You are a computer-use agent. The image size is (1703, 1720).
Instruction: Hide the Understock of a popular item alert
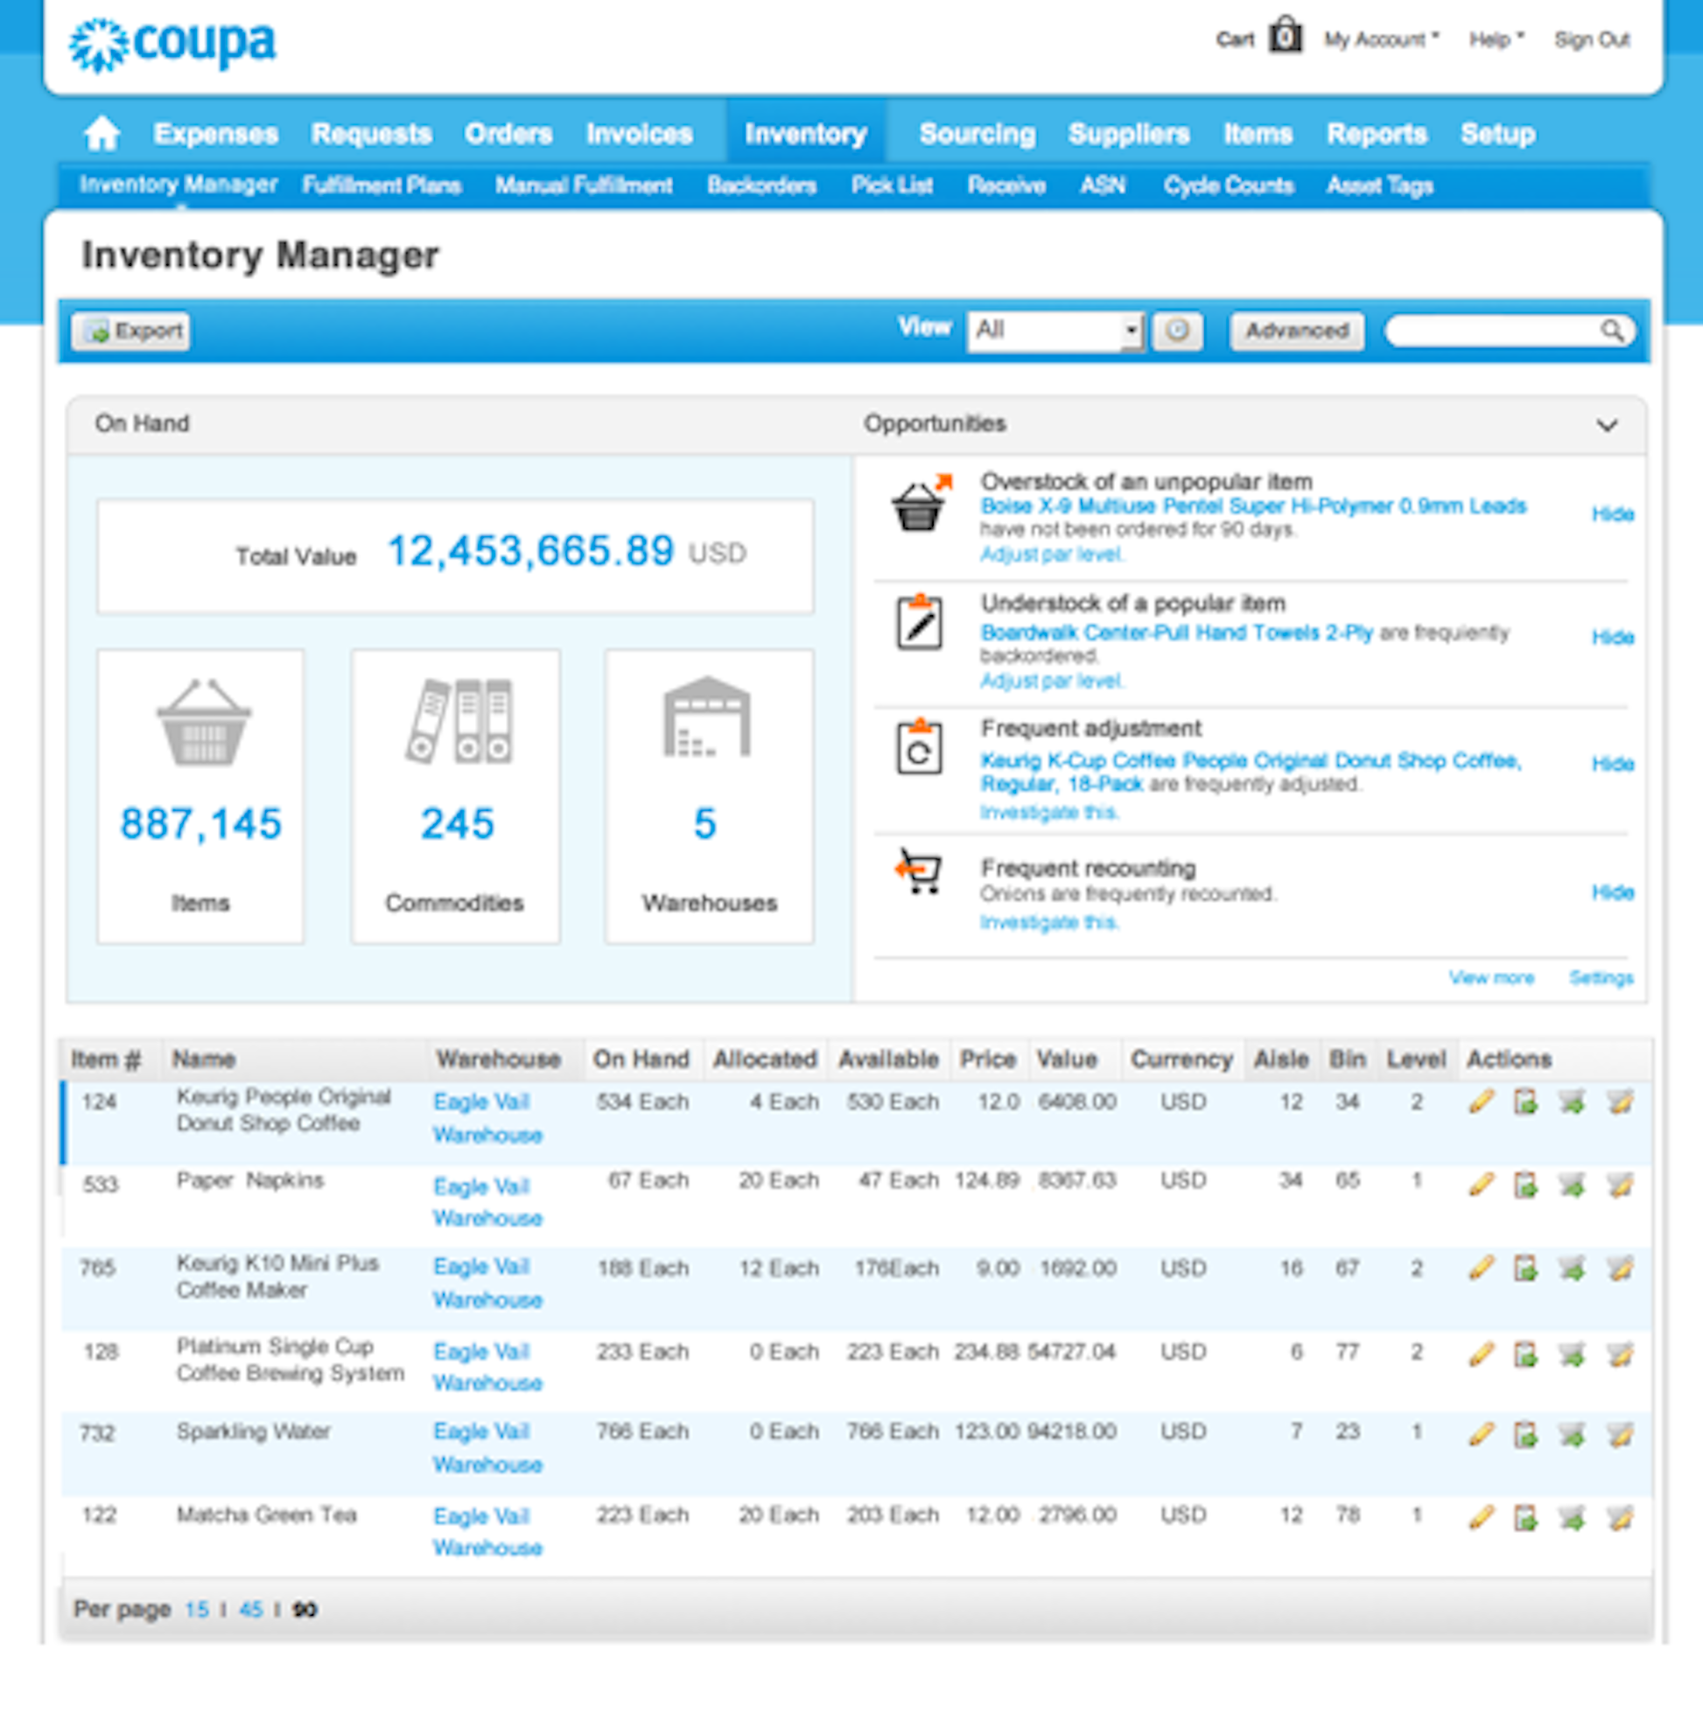coord(1612,638)
